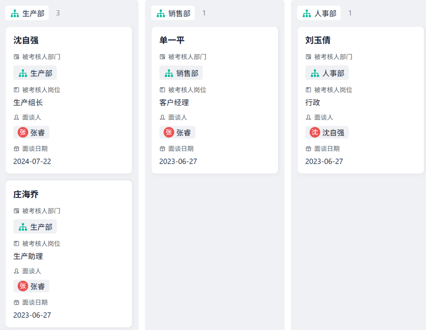Click the calendar icon in 沈自强's card
This screenshot has height=330, width=426.
click(16, 149)
